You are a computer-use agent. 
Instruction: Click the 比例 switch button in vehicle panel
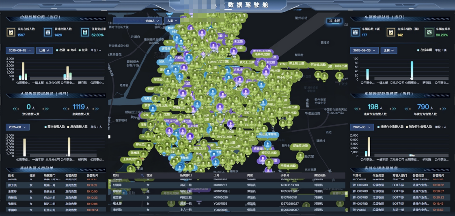click(x=389, y=50)
